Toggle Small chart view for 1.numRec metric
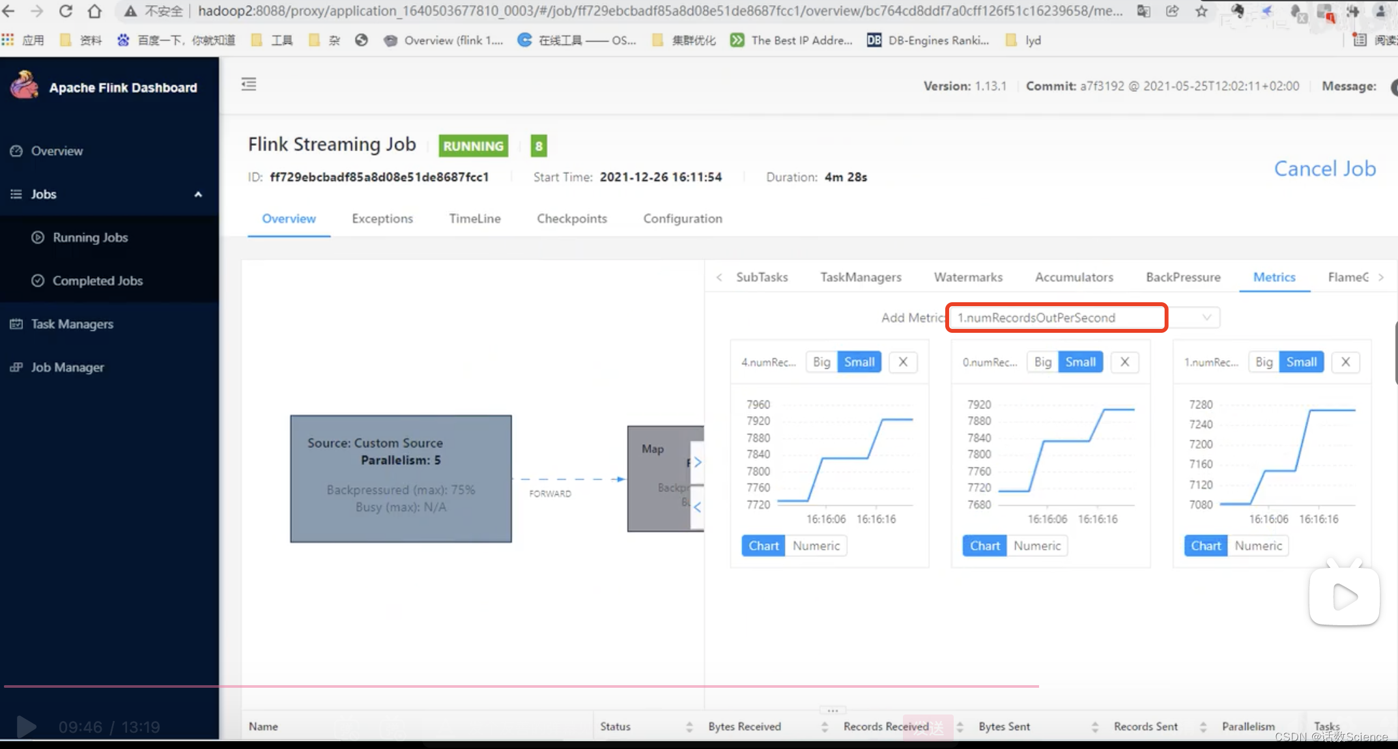This screenshot has height=749, width=1398. [1301, 361]
